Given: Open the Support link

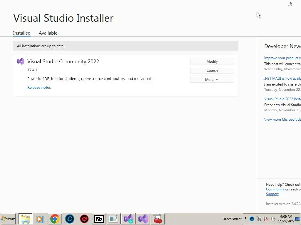Looking at the screenshot, I should click(272, 194).
